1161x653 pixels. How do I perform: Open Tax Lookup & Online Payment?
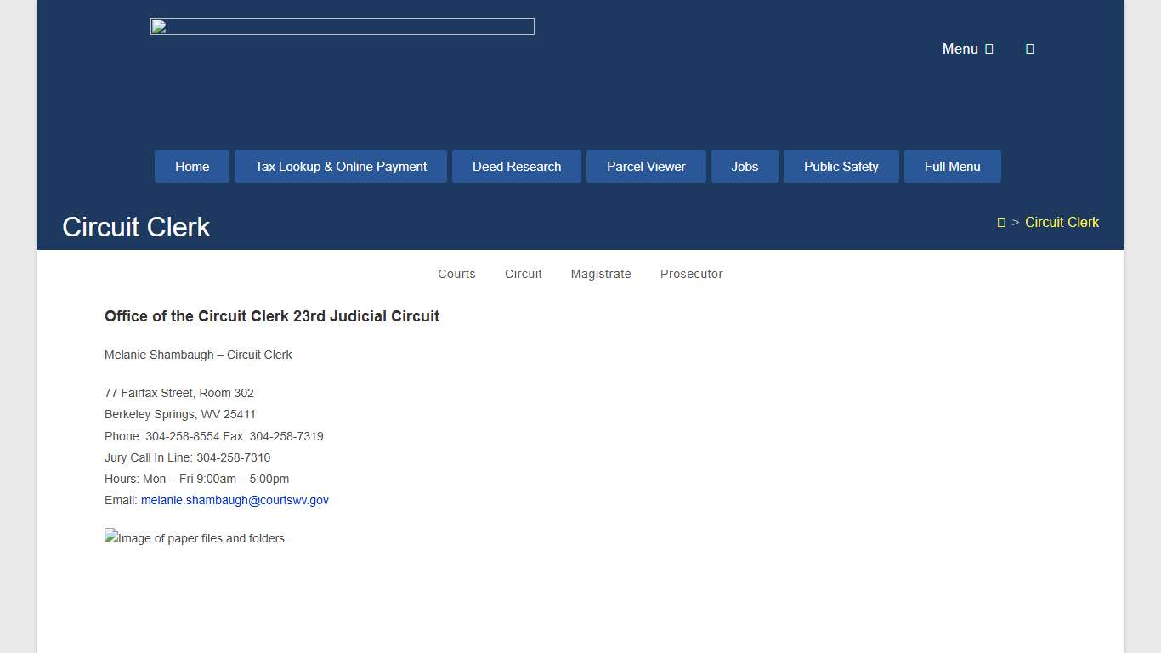tap(341, 167)
